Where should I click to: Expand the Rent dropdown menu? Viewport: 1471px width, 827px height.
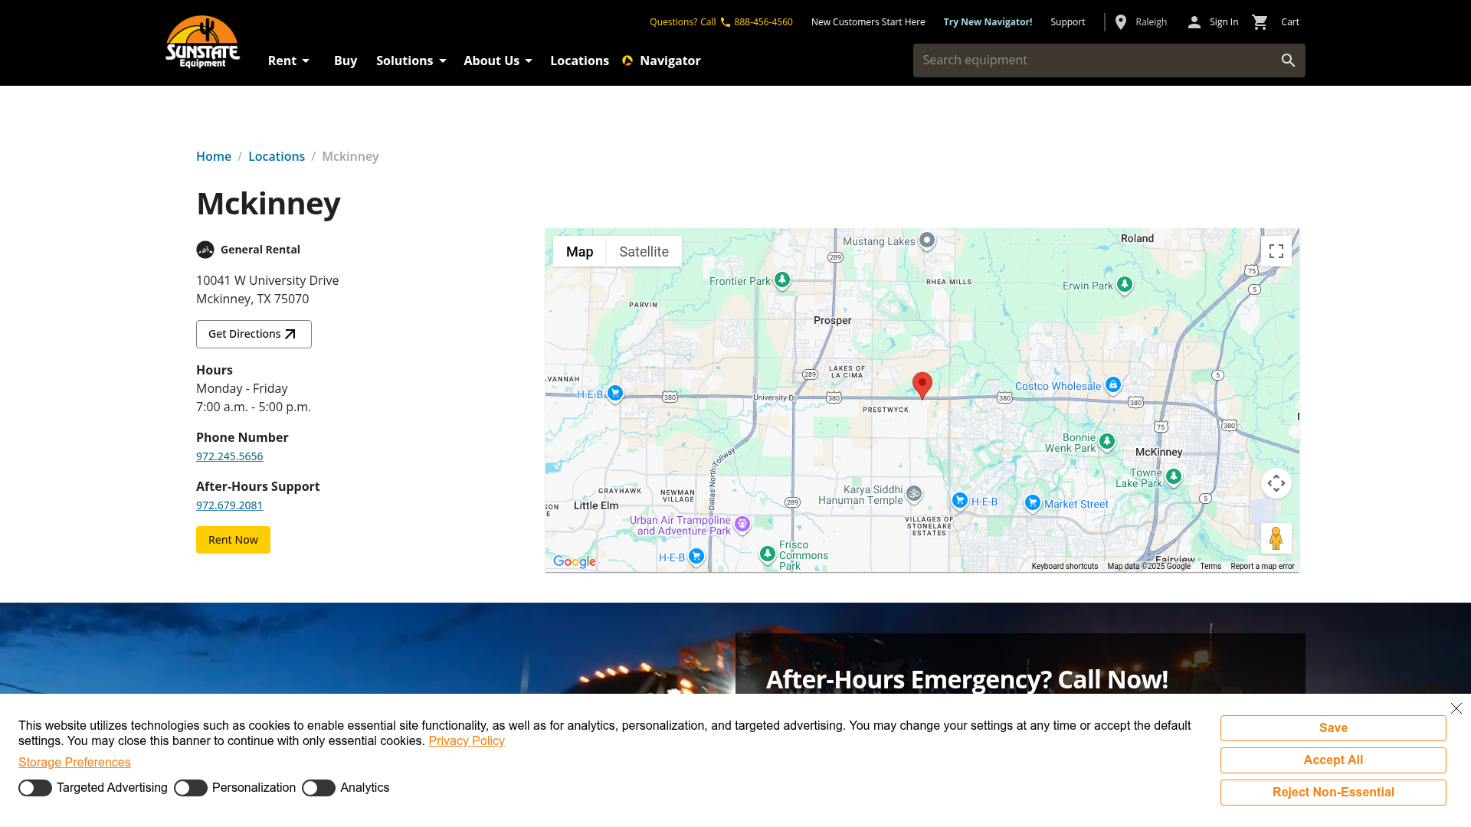point(289,60)
